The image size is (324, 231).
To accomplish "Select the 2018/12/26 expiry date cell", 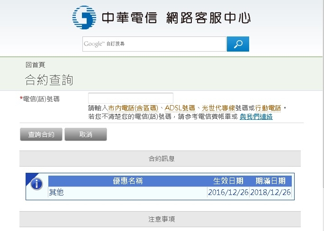I will [270, 192].
